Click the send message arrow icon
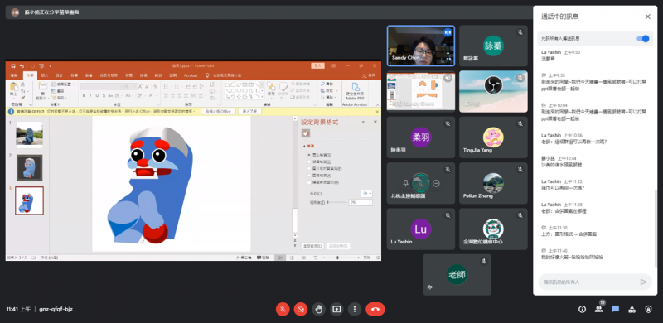 coord(644,282)
